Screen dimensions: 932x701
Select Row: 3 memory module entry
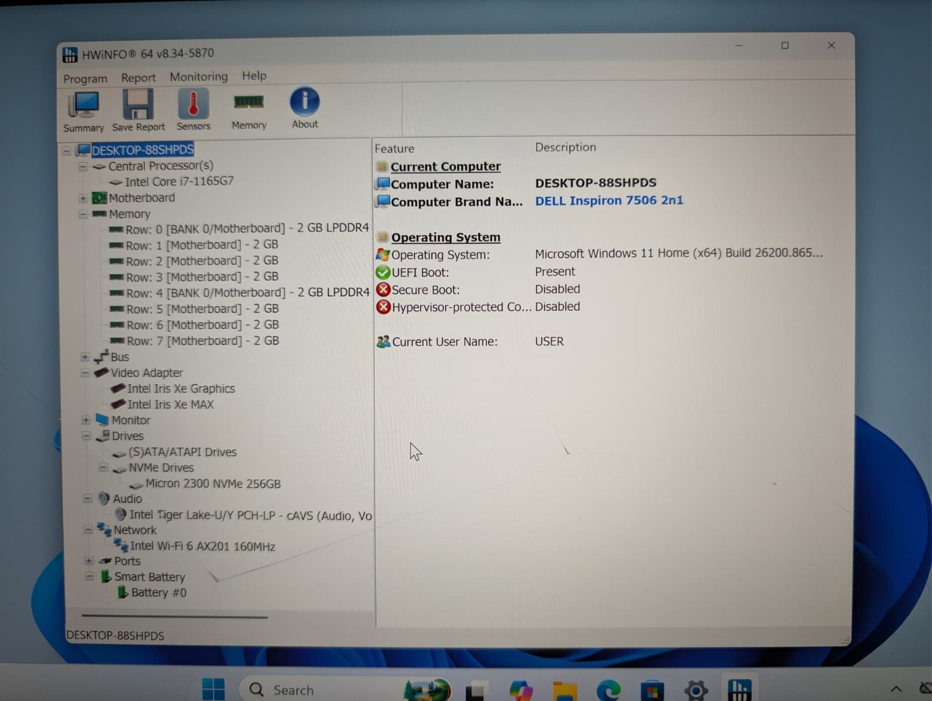[x=202, y=277]
